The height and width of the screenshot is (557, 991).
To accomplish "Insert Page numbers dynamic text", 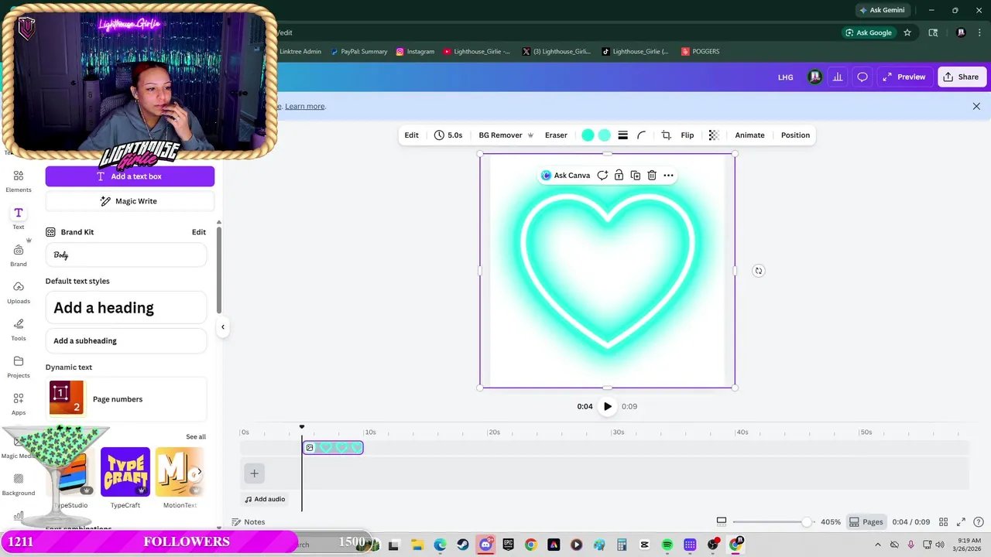I will (126, 399).
